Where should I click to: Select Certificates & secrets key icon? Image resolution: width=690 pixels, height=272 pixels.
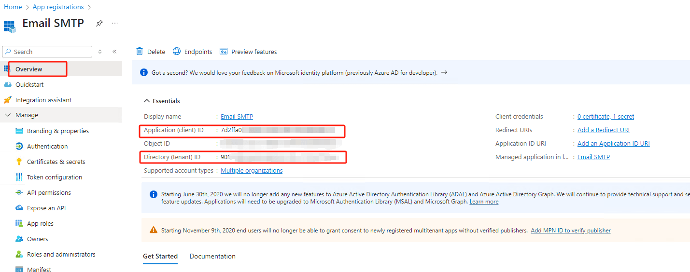coord(19,162)
